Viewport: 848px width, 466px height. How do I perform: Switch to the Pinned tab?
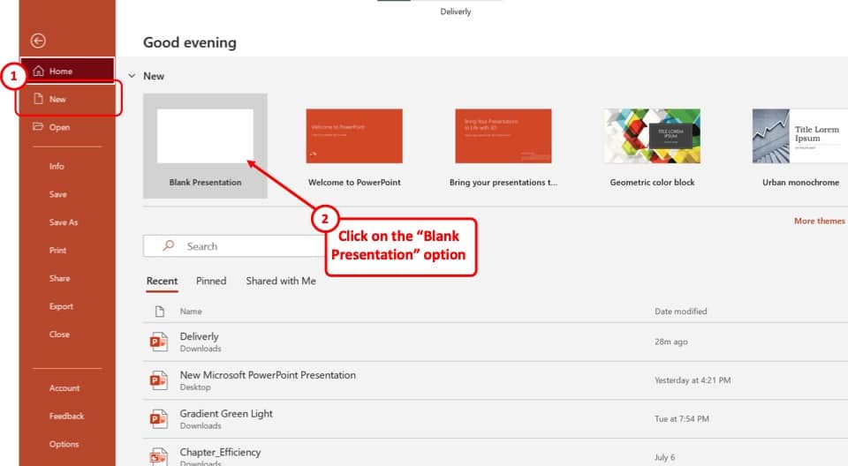211,282
